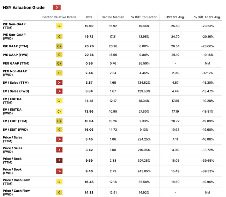
Task: Open the Price / Sales (TTM) metric label
Action: click(x=12, y=139)
